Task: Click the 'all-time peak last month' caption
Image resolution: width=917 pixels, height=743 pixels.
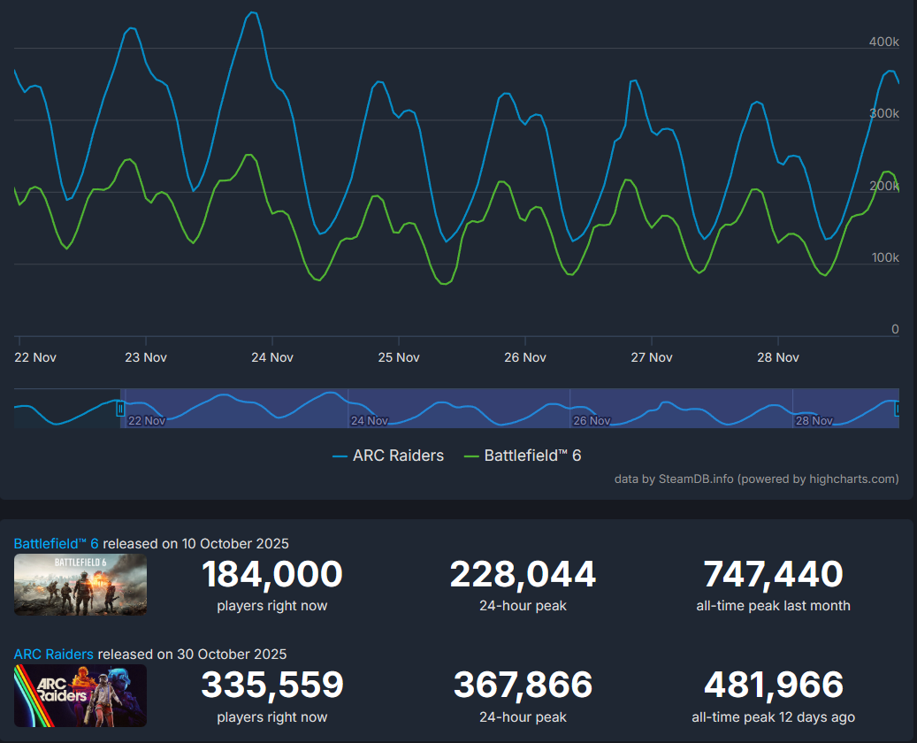Action: point(773,606)
